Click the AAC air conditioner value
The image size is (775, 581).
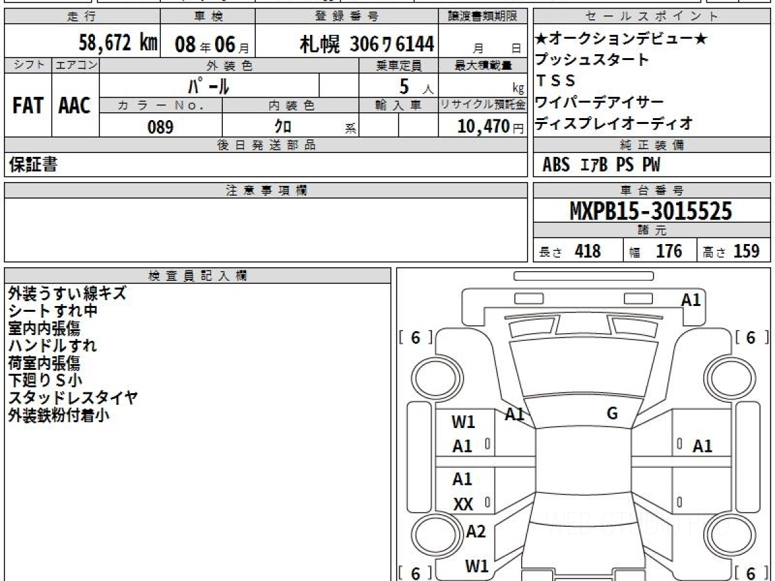(75, 107)
